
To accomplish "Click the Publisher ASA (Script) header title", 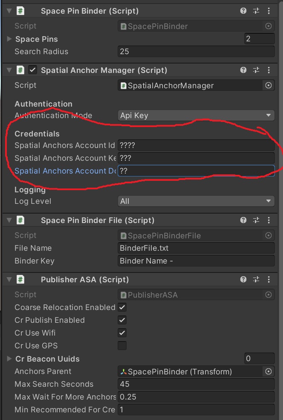I will tap(85, 280).
